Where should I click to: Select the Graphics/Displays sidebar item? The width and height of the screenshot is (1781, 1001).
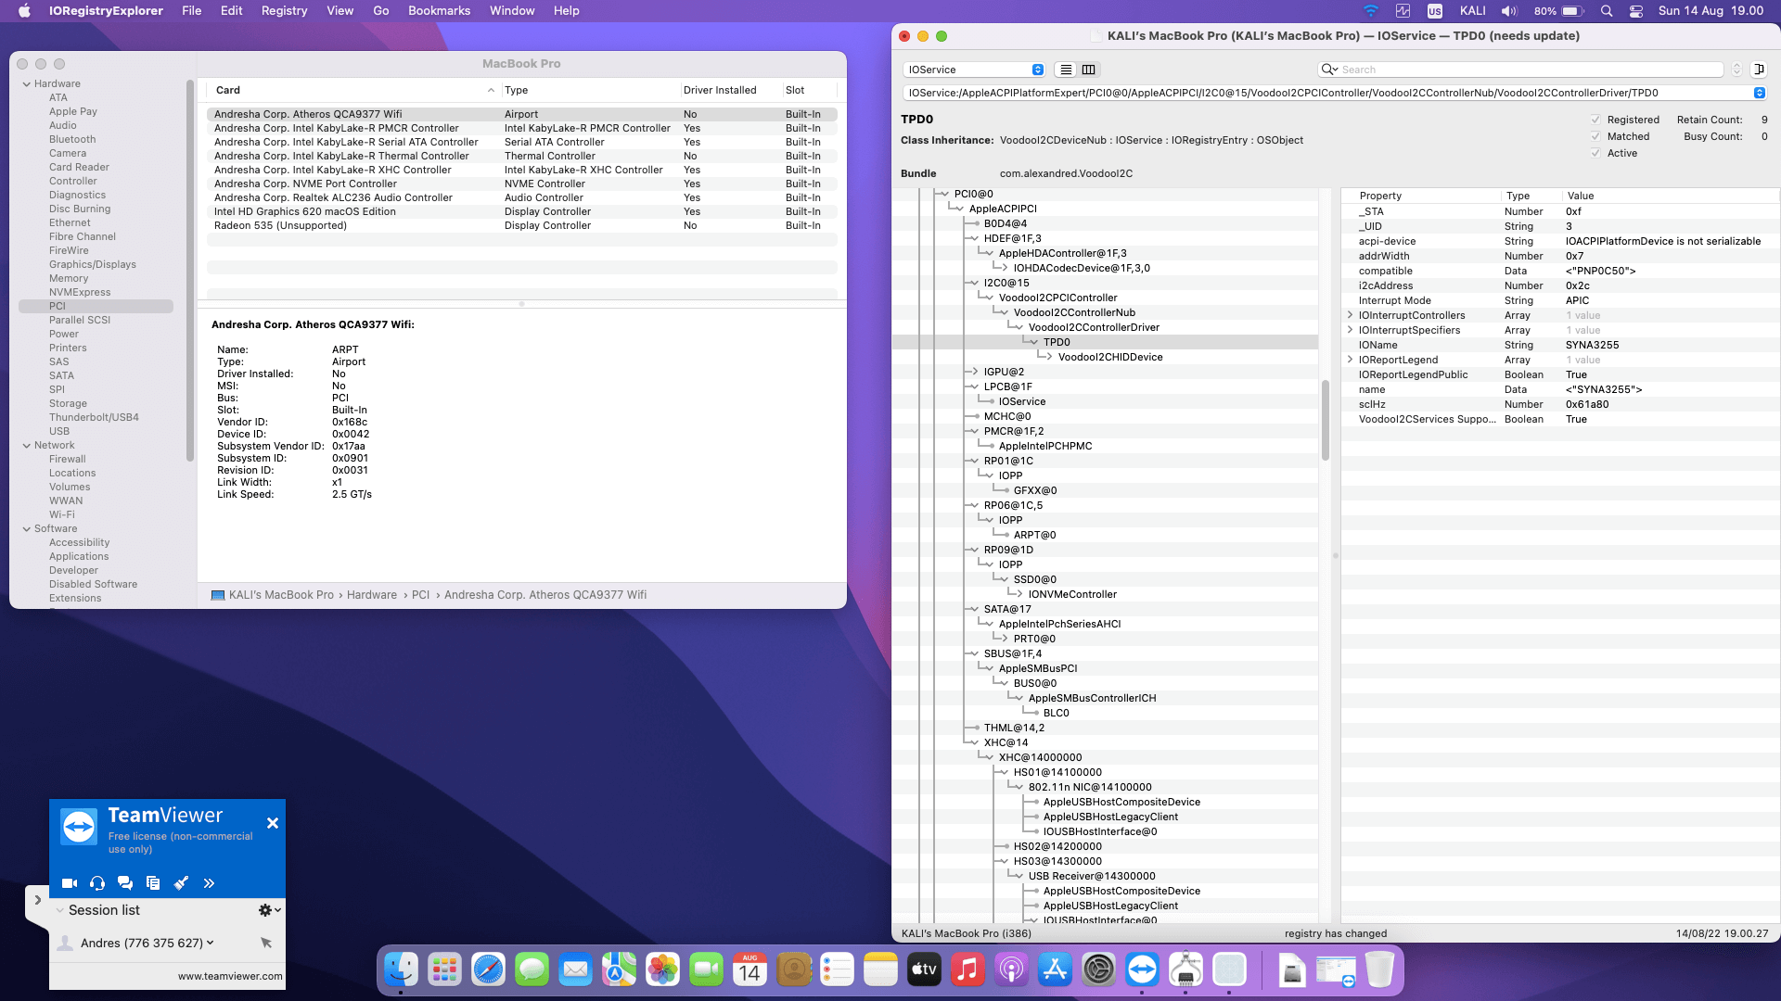coord(93,264)
